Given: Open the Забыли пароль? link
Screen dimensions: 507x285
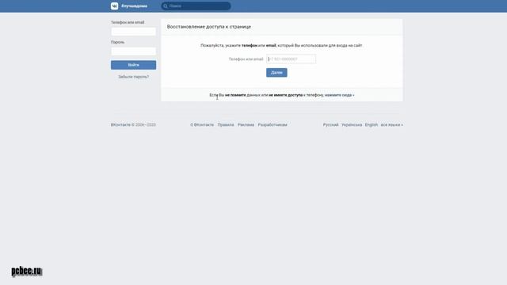Looking at the screenshot, I should click(x=134, y=77).
